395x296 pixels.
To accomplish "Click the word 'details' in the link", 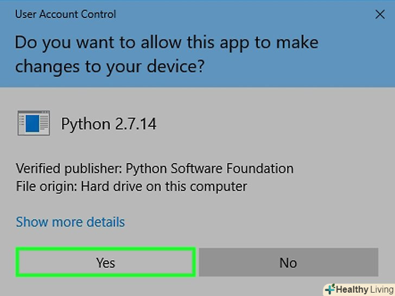I will (105, 222).
